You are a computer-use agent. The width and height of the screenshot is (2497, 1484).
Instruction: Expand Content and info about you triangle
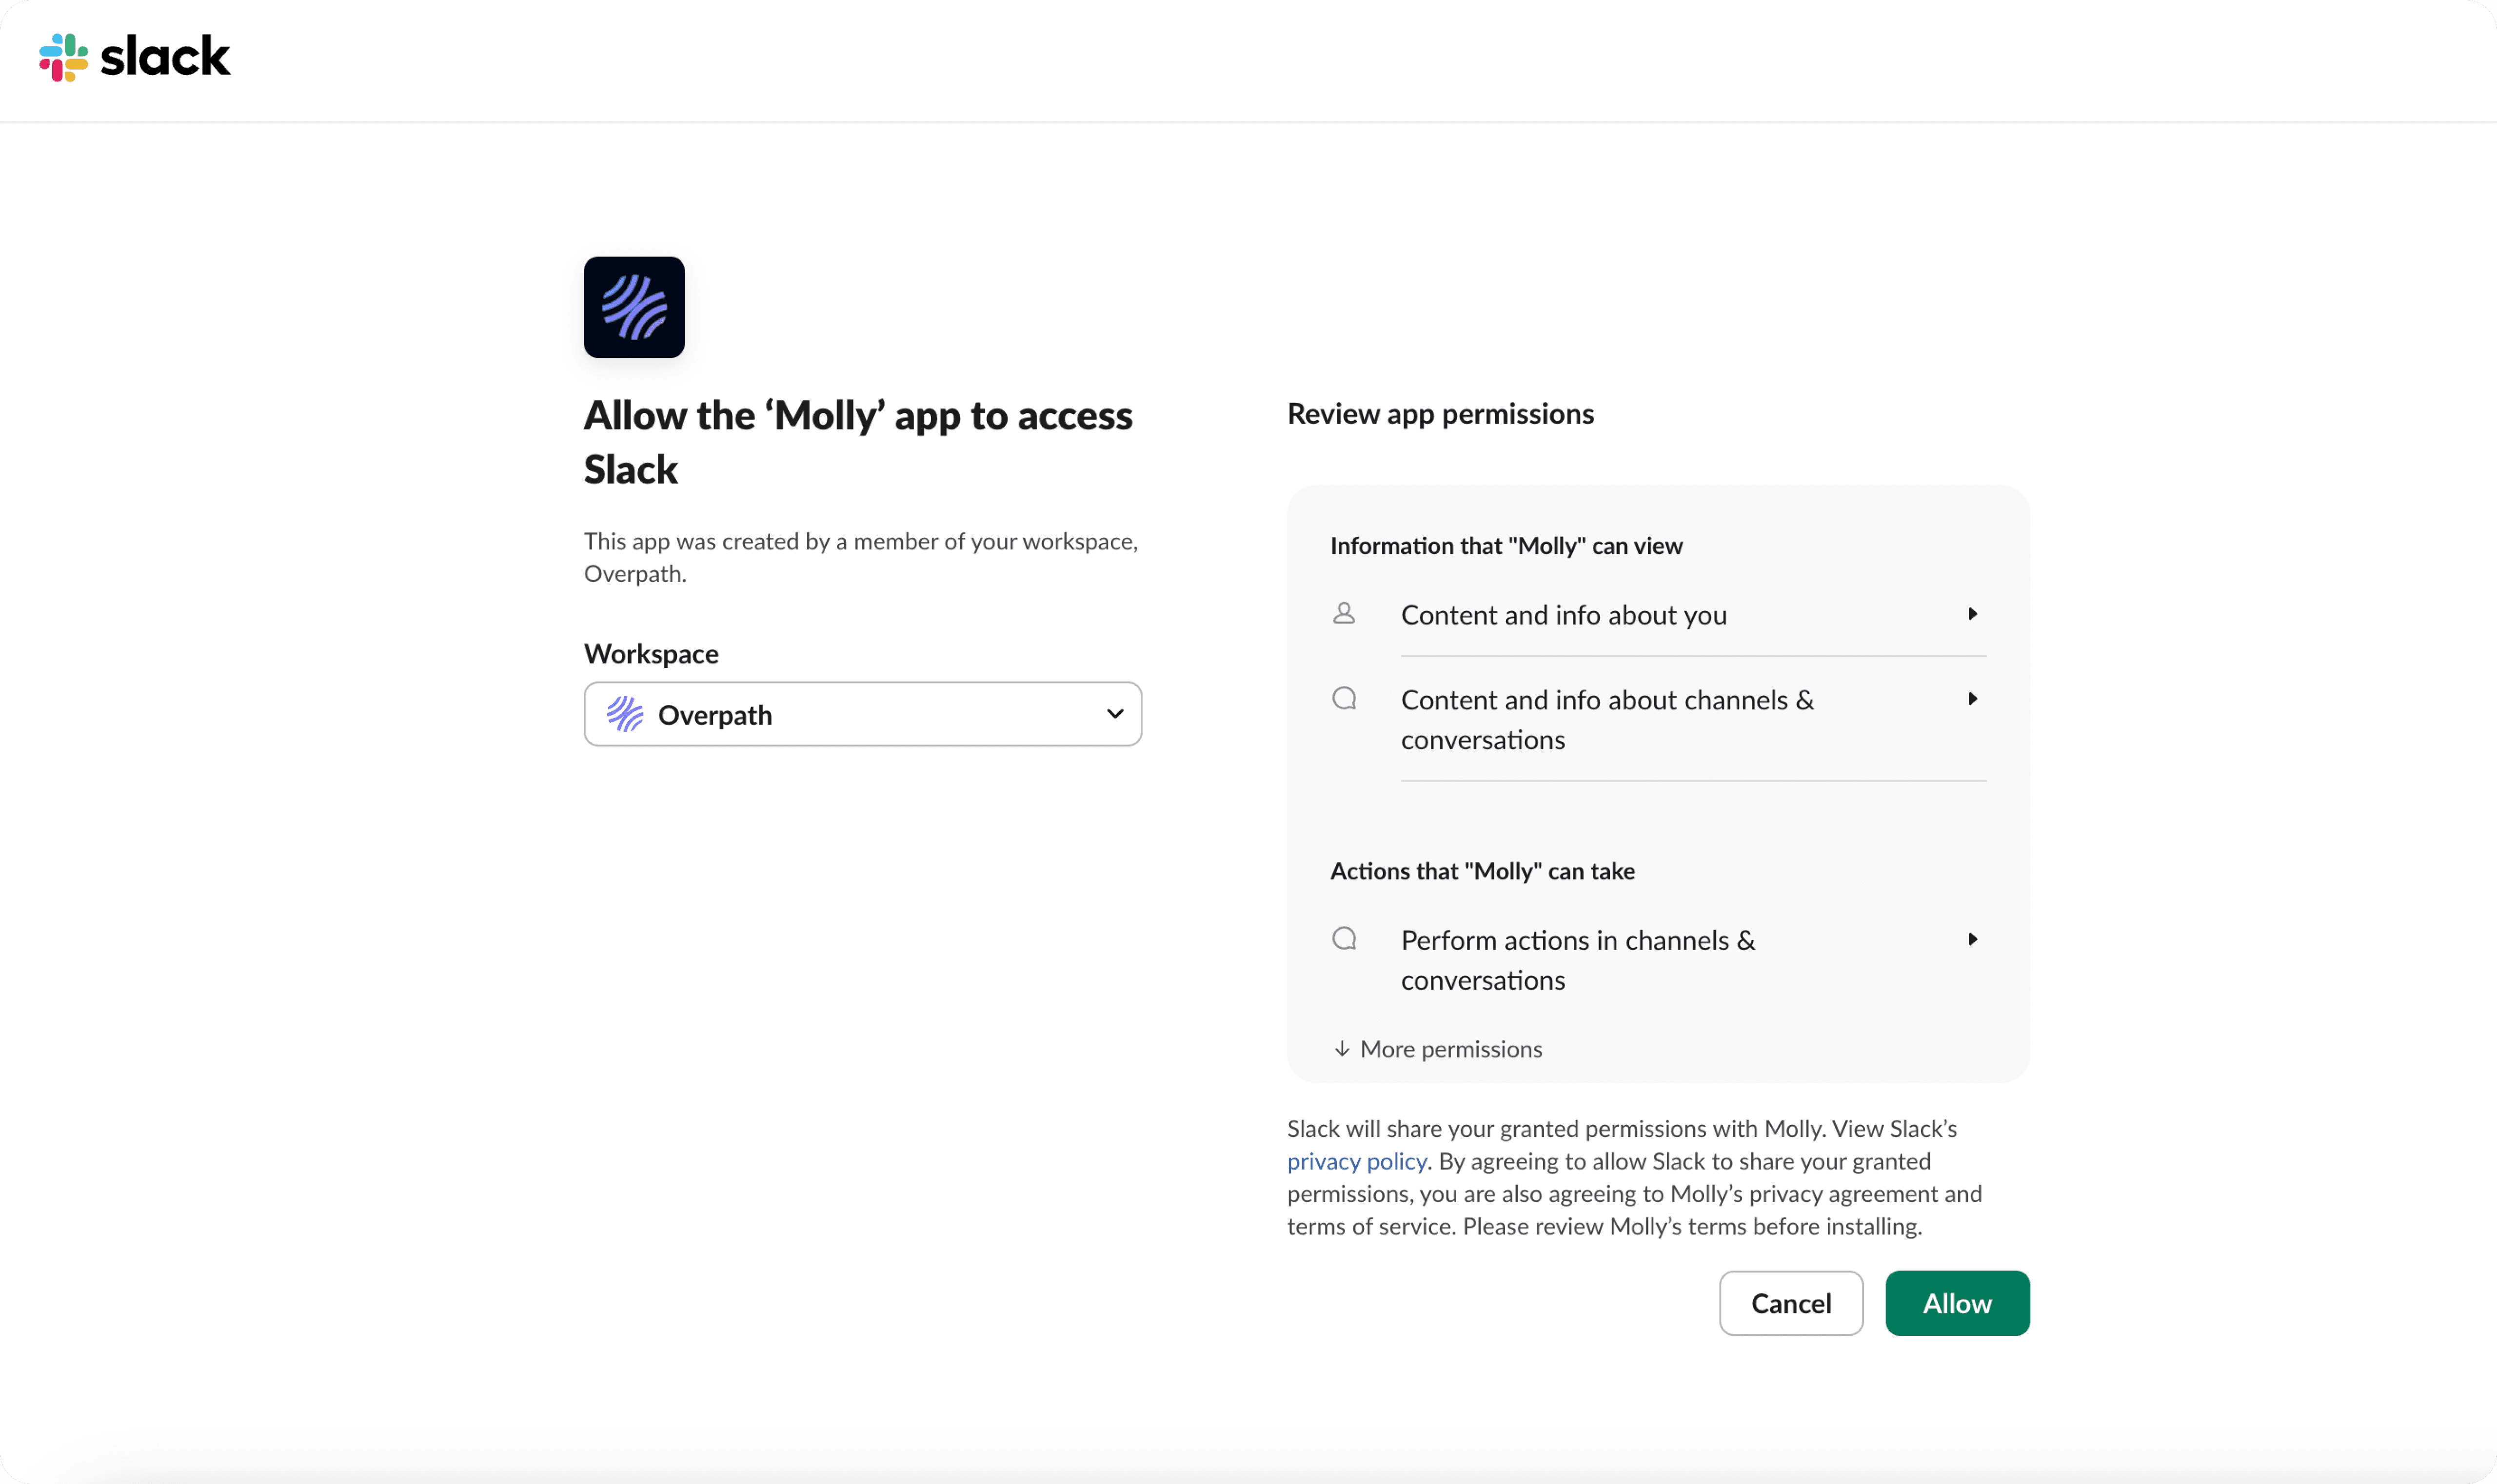[1972, 613]
